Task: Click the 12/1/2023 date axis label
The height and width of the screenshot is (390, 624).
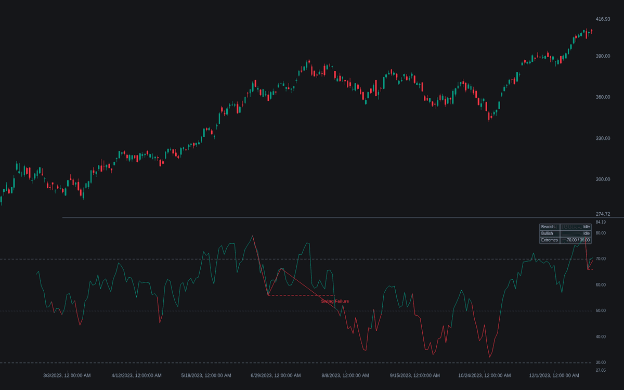Action: 554,375
